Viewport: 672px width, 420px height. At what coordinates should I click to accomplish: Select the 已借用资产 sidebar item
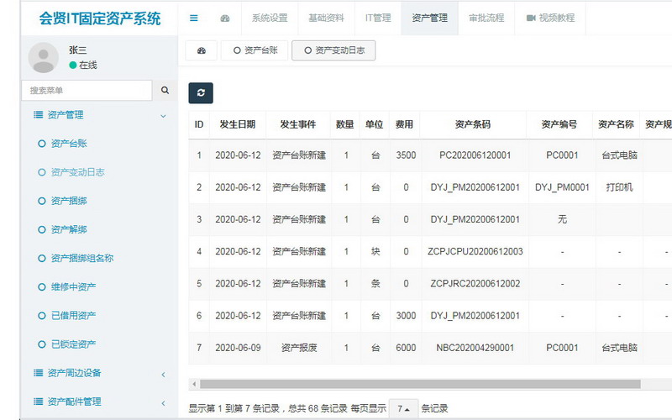(73, 315)
